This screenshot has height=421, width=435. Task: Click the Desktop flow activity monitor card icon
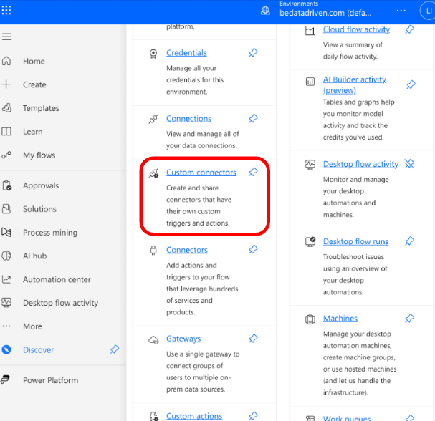point(310,165)
